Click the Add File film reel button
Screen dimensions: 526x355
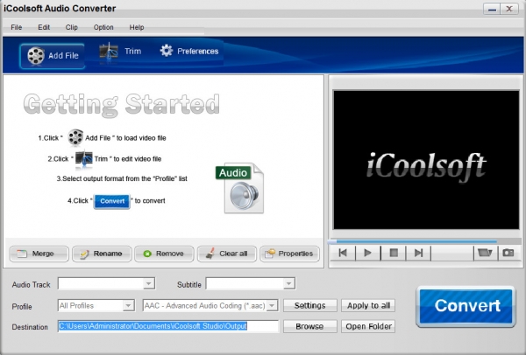[52, 56]
